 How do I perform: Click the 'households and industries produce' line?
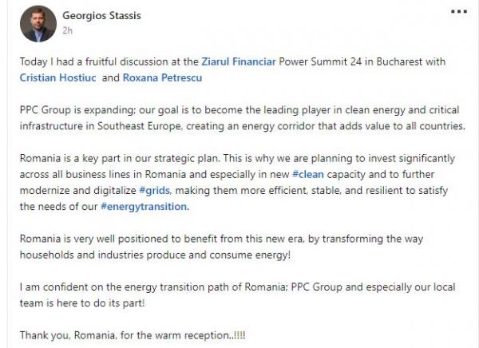(155, 255)
